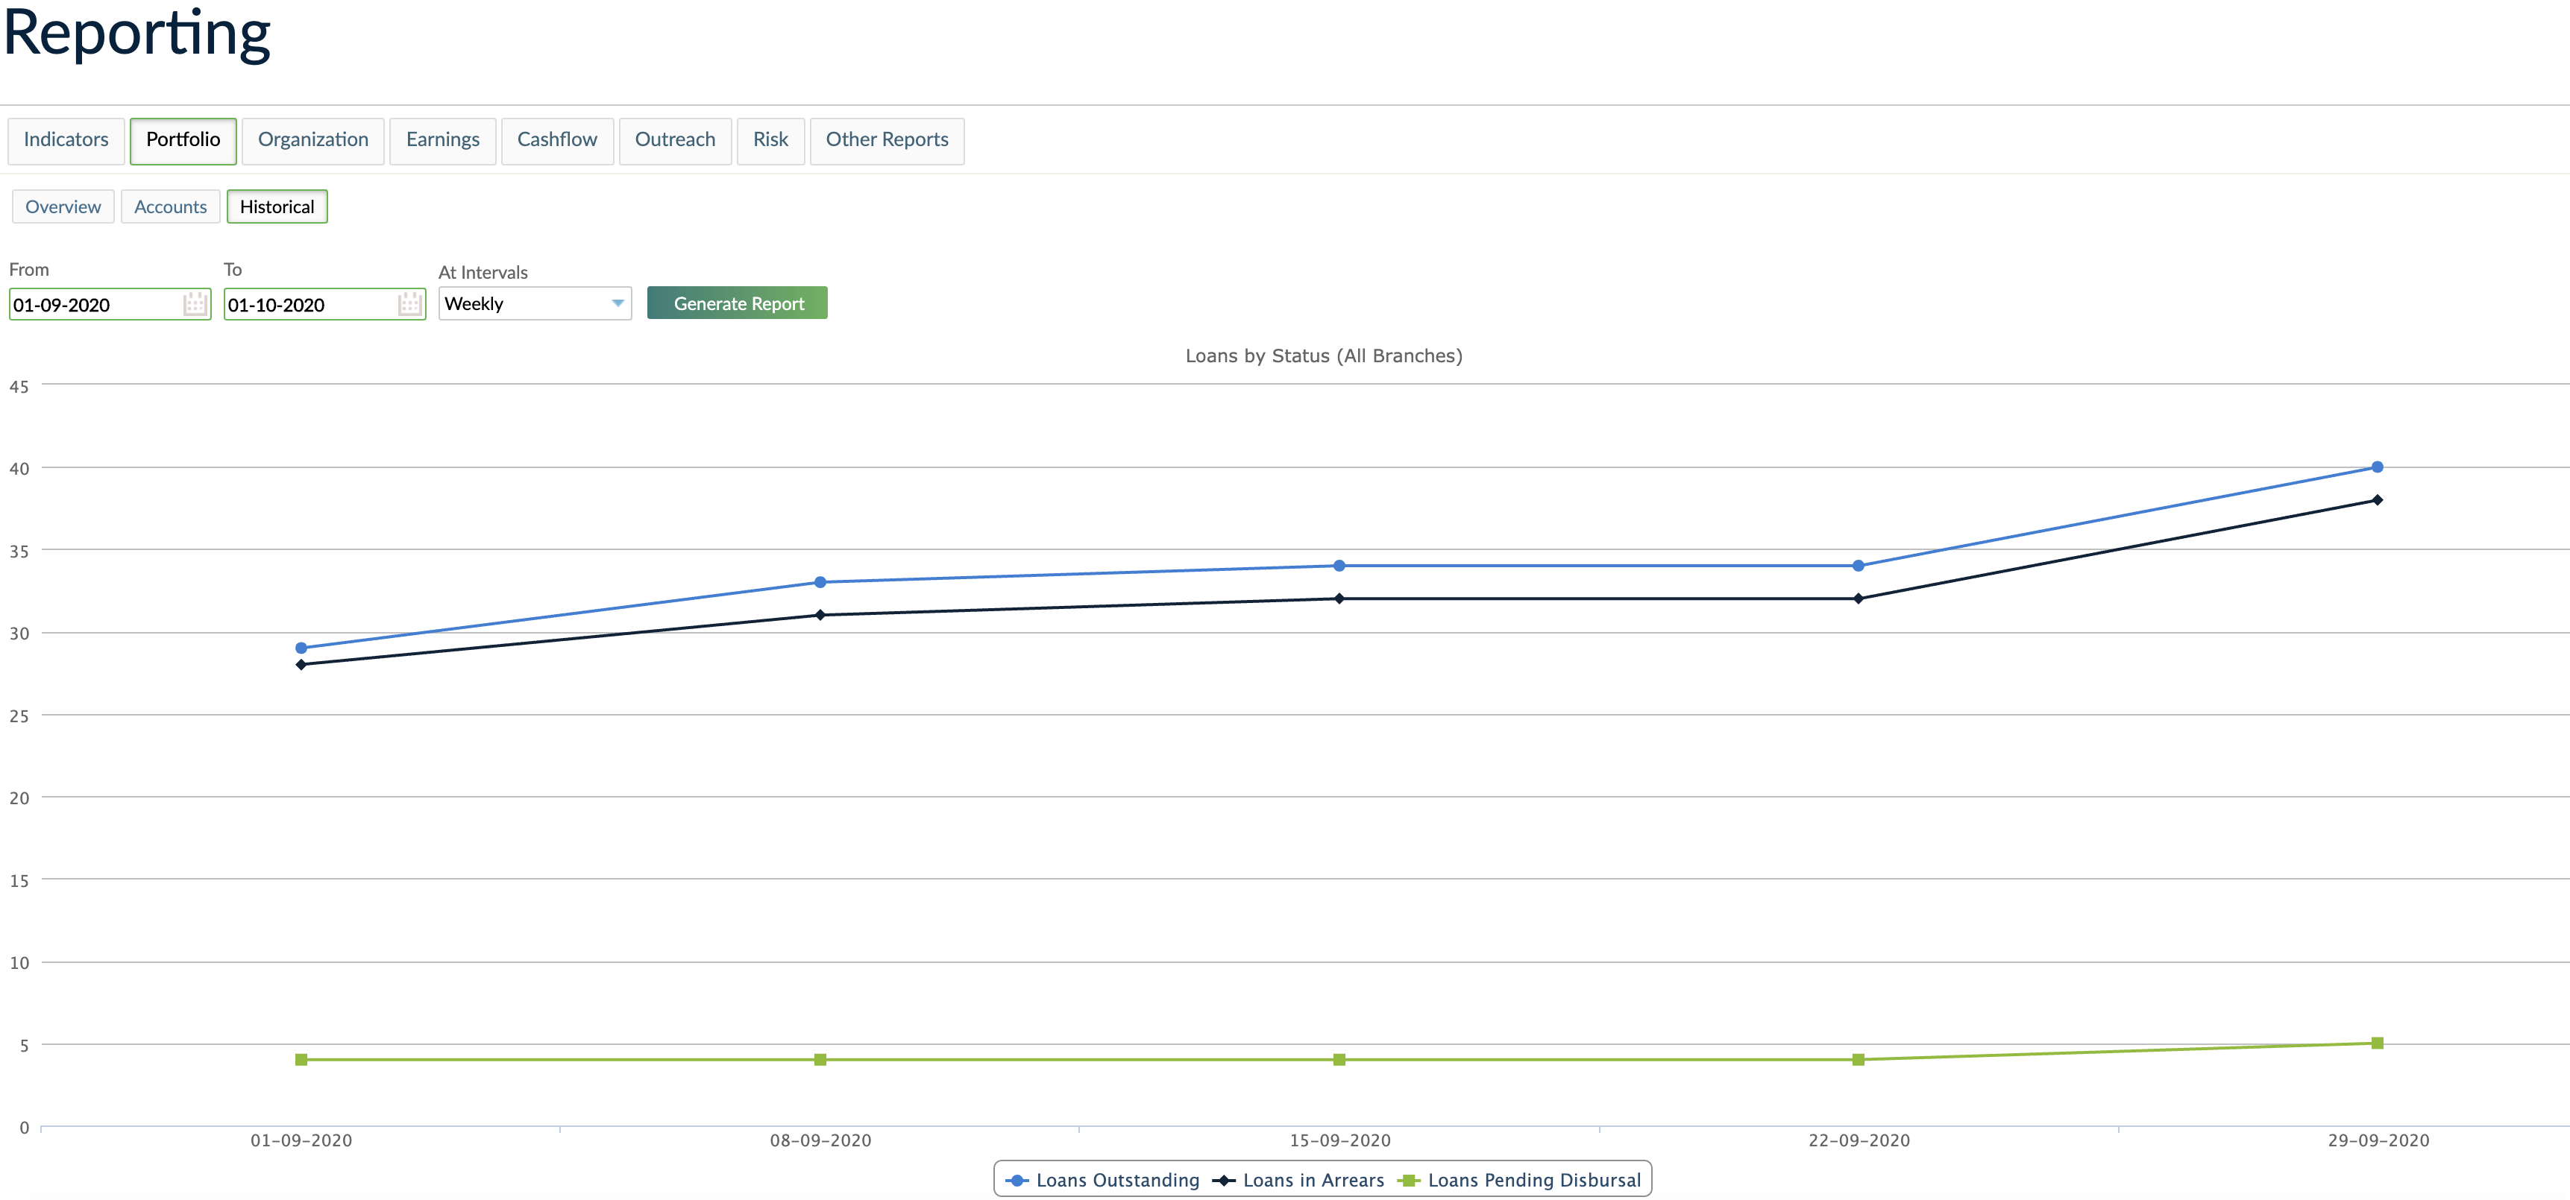Open the Organization tab
The width and height of the screenshot is (2570, 1200).
(313, 139)
